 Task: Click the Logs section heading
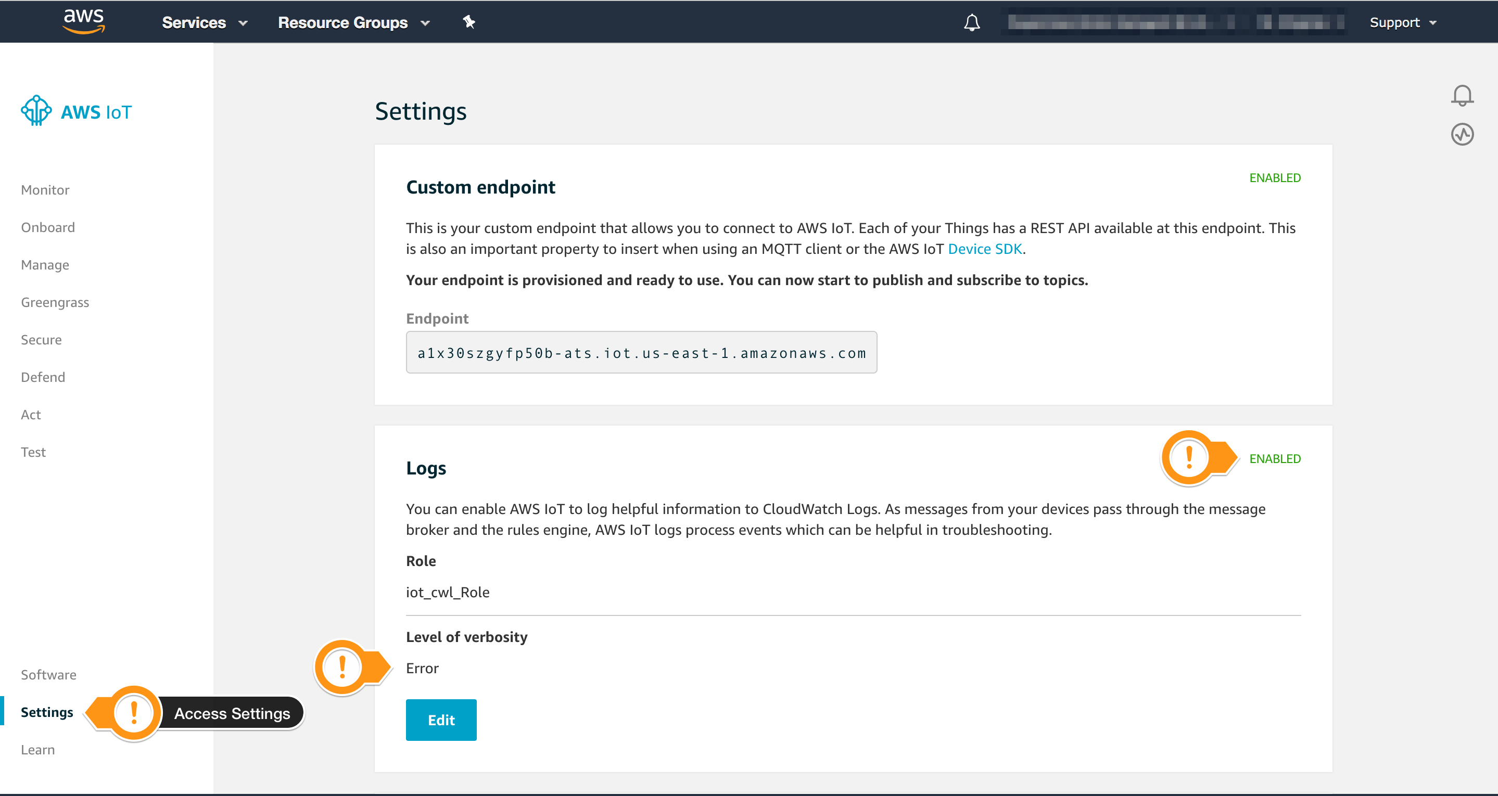[426, 469]
